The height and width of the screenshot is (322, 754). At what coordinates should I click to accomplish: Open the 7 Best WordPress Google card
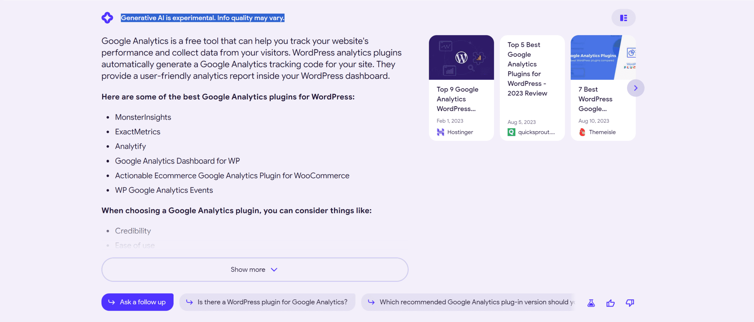click(x=595, y=99)
